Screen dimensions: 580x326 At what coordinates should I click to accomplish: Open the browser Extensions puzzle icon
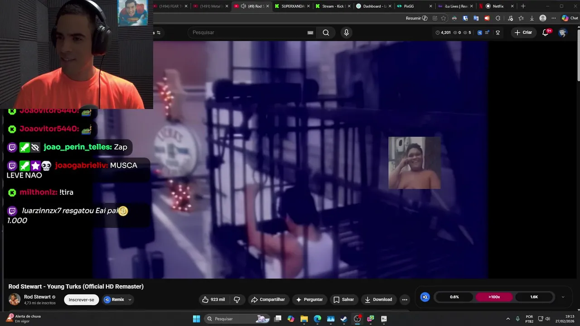(498, 18)
